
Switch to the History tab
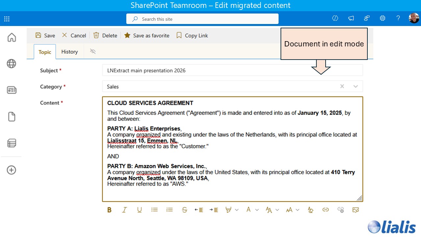(x=69, y=52)
